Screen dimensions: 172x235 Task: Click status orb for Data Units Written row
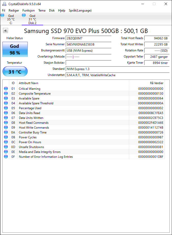click(6, 118)
